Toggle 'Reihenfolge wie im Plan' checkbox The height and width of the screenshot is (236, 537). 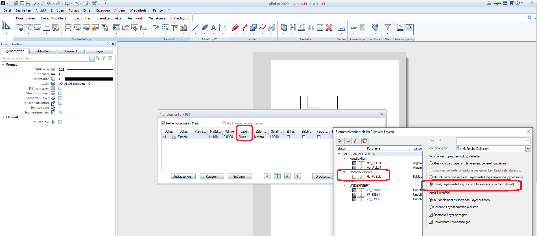[163, 123]
